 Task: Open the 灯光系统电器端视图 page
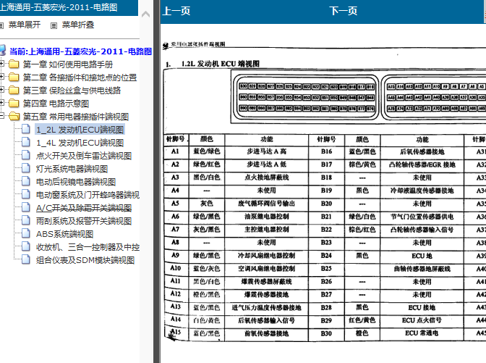coord(72,169)
